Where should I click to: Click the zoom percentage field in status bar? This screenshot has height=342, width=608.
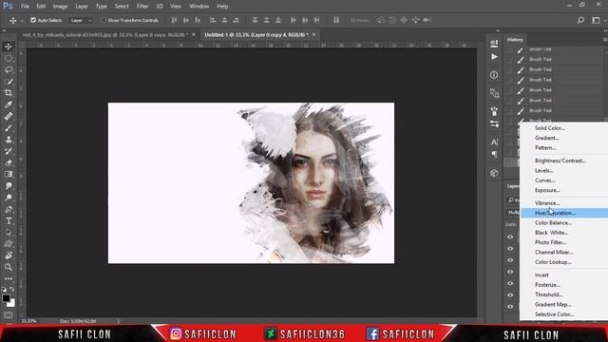[29, 321]
